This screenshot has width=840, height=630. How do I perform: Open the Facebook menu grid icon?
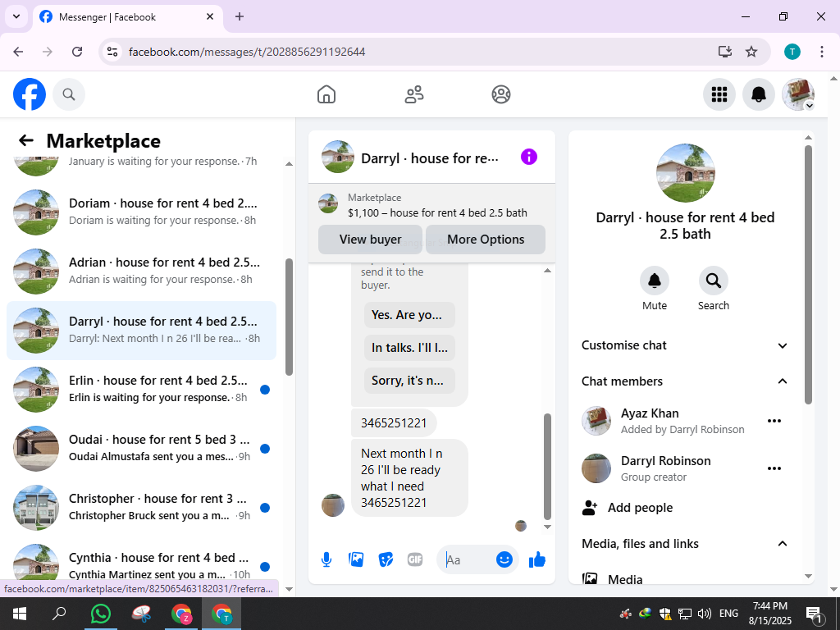[x=719, y=94]
